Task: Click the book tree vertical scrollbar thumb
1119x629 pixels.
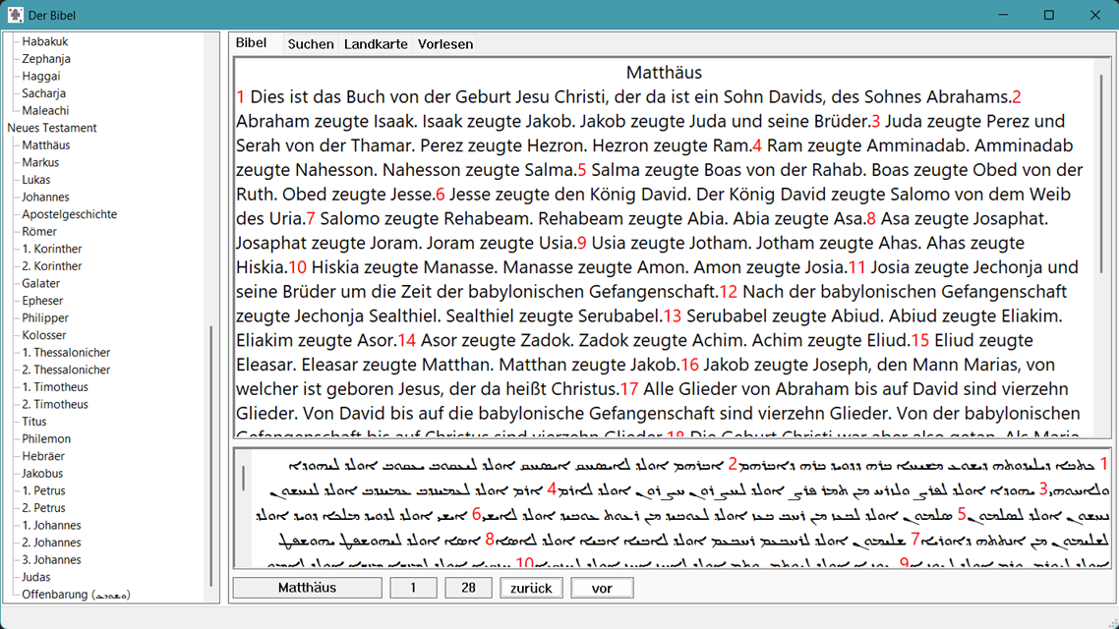Action: pyautogui.click(x=211, y=456)
